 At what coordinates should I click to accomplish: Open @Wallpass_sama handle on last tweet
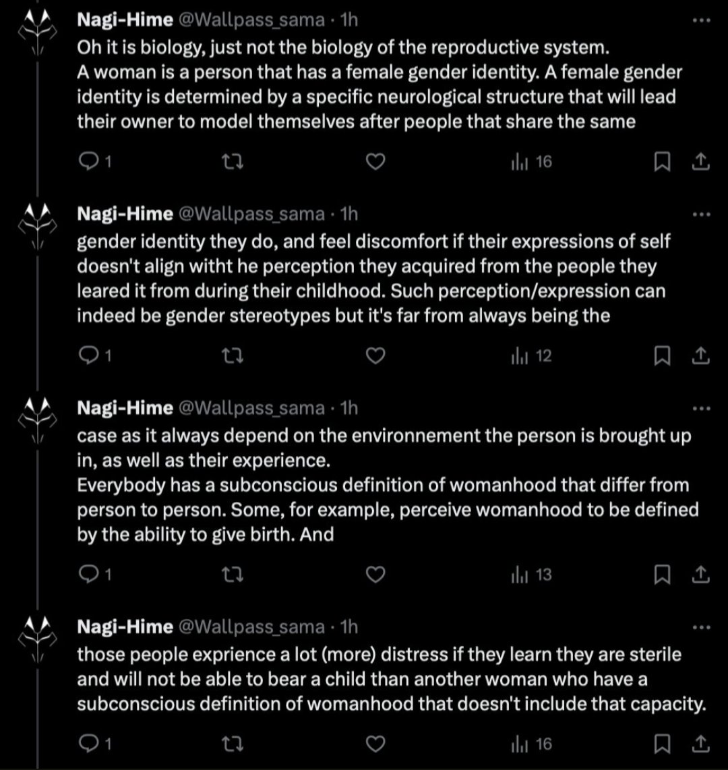click(x=251, y=627)
